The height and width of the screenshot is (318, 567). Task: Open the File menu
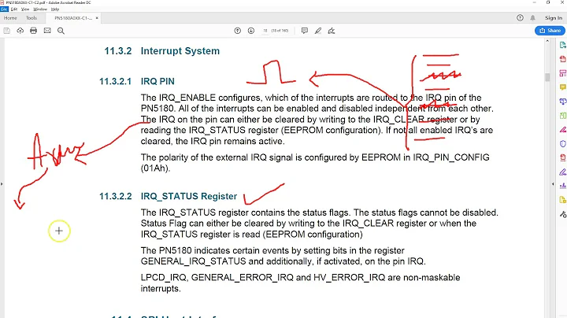coord(4,9)
